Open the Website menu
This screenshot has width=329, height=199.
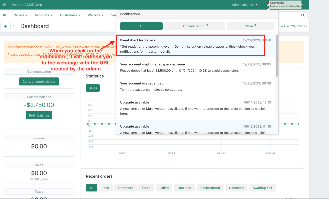click(96, 15)
